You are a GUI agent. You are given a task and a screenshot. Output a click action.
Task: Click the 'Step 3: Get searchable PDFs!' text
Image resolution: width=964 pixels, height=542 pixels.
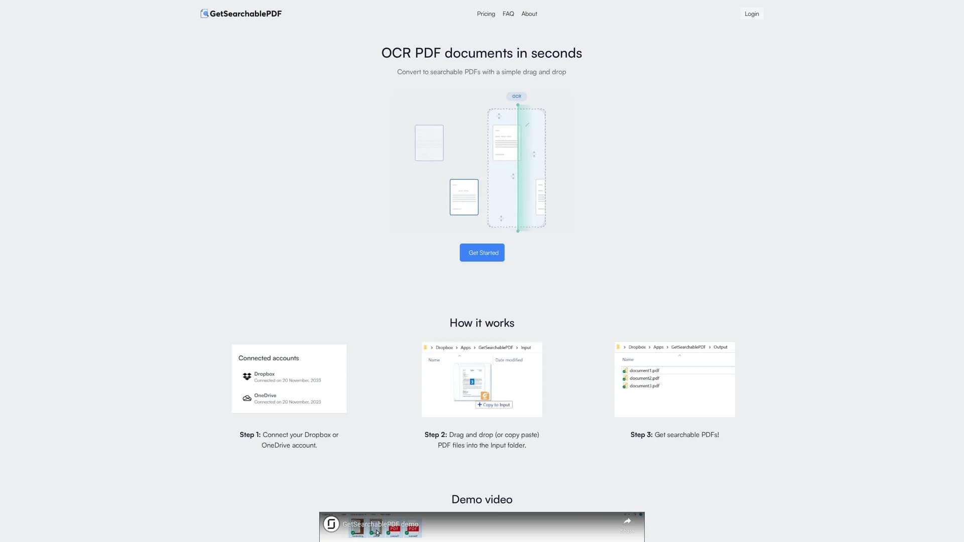tap(675, 435)
